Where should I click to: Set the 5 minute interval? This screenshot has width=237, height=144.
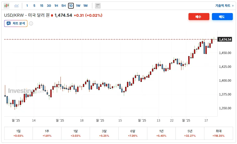click(34, 6)
